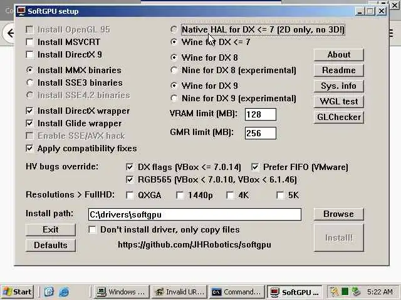Click the browser back arrow behind dialog

pos(11,33)
